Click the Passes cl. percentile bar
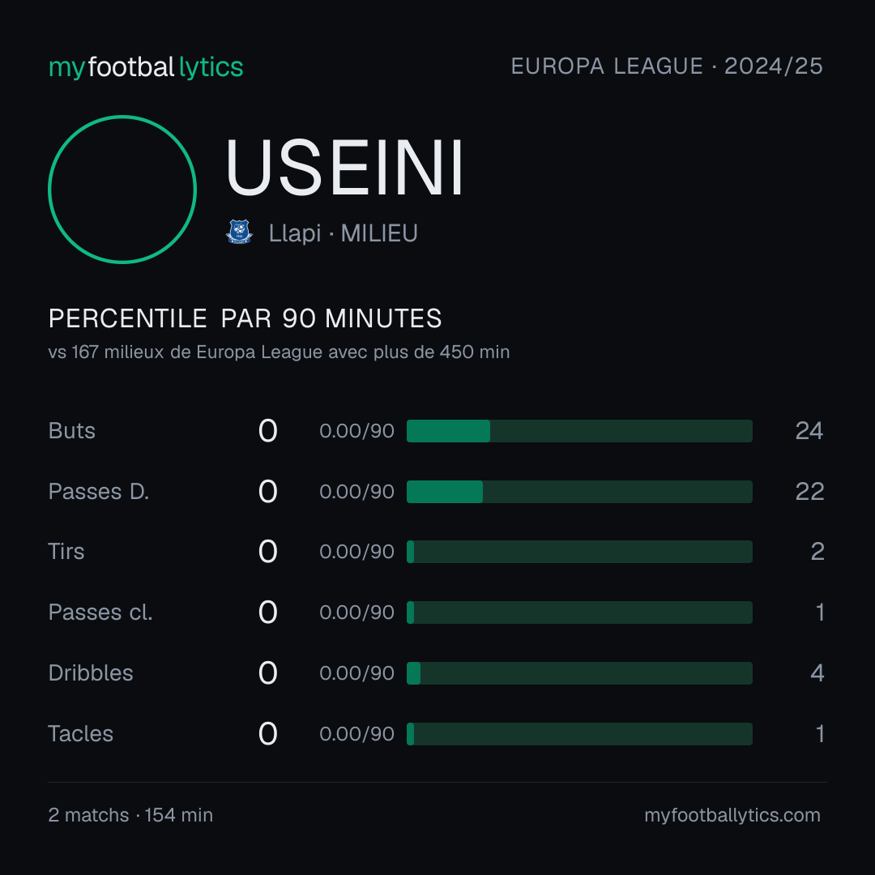 click(x=579, y=612)
